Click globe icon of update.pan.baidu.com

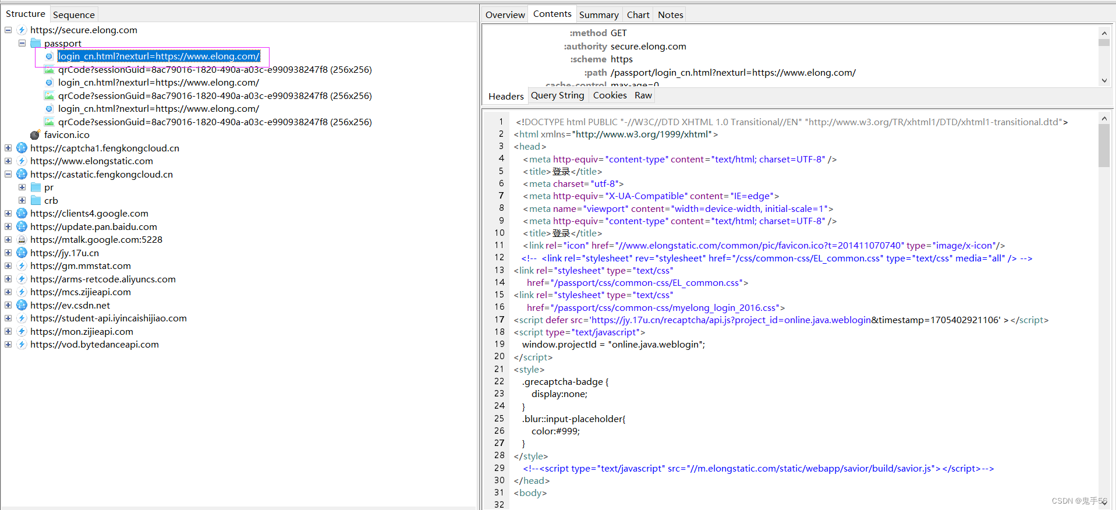pos(22,226)
